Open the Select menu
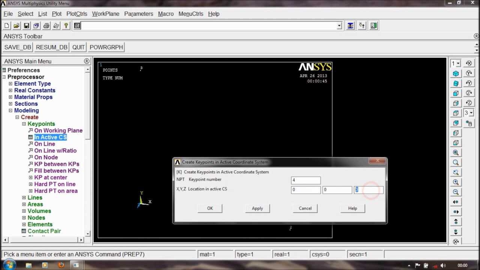The image size is (480, 270). click(x=25, y=14)
